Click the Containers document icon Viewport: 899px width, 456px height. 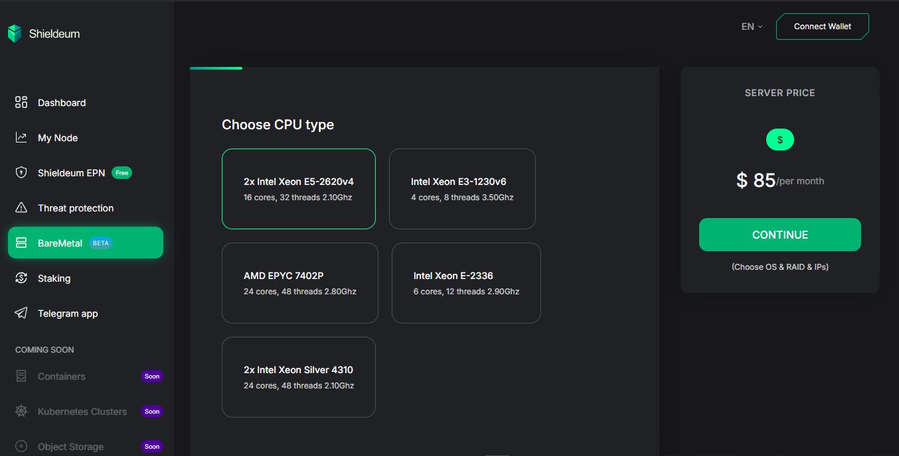coord(21,376)
